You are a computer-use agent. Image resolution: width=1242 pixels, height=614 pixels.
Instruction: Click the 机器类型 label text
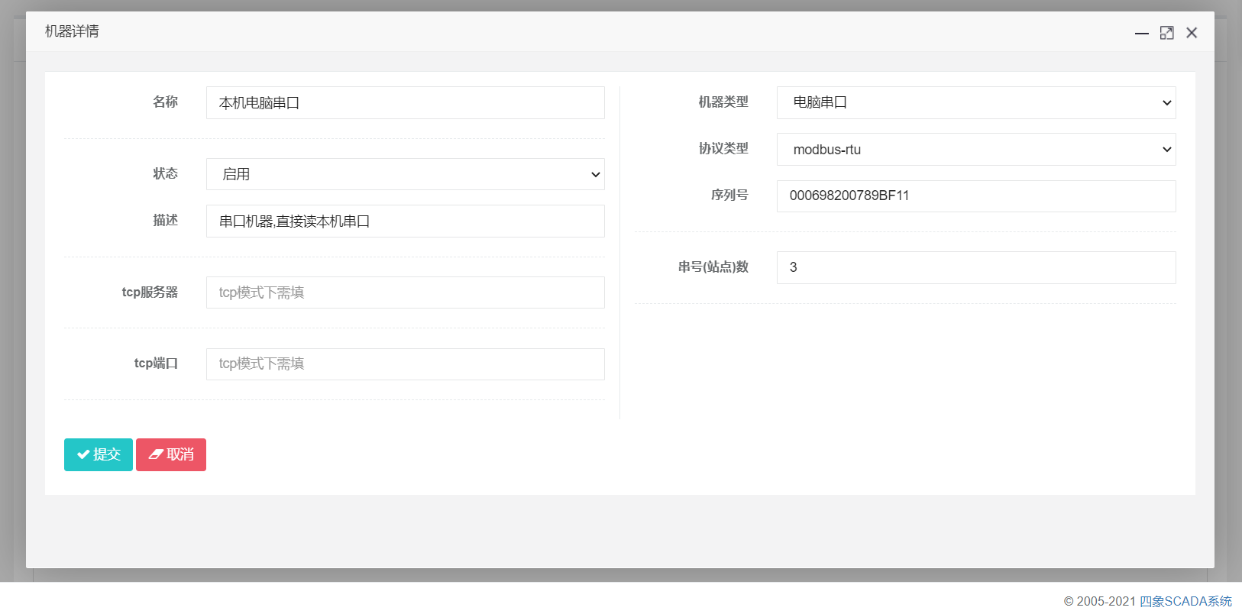point(723,102)
